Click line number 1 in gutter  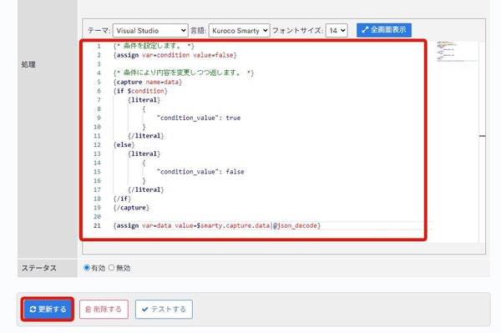(99, 46)
